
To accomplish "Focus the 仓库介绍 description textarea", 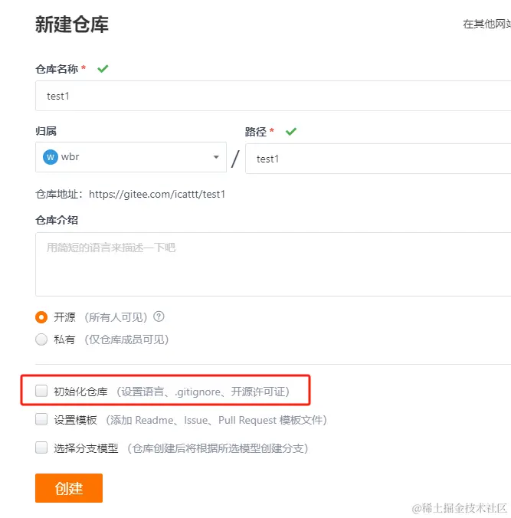I will click(x=274, y=264).
